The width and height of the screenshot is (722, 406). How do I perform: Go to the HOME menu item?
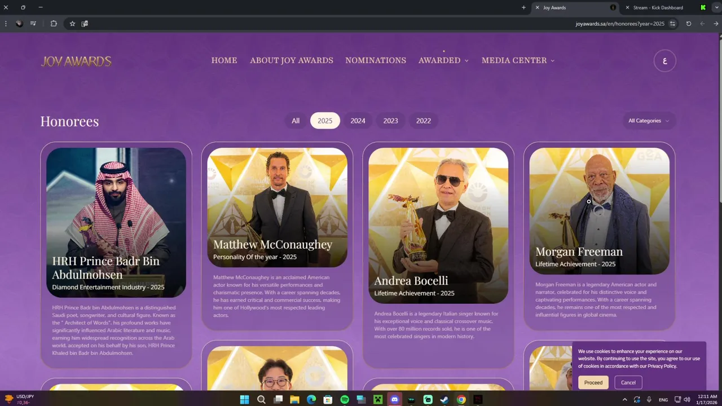[224, 60]
